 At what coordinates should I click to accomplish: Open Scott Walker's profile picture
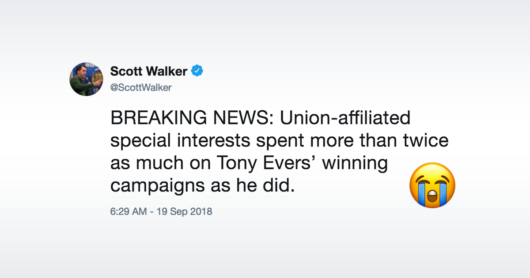pos(87,79)
